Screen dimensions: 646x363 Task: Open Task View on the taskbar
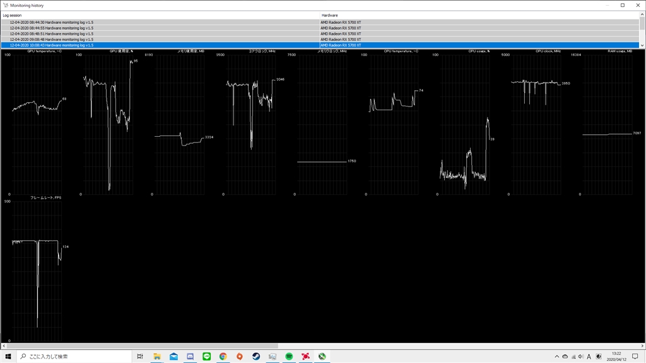140,357
